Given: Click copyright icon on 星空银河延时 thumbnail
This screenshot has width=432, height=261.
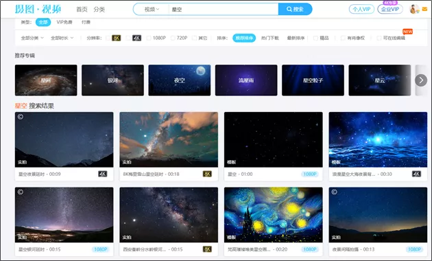Looking at the screenshot, I should [21, 192].
